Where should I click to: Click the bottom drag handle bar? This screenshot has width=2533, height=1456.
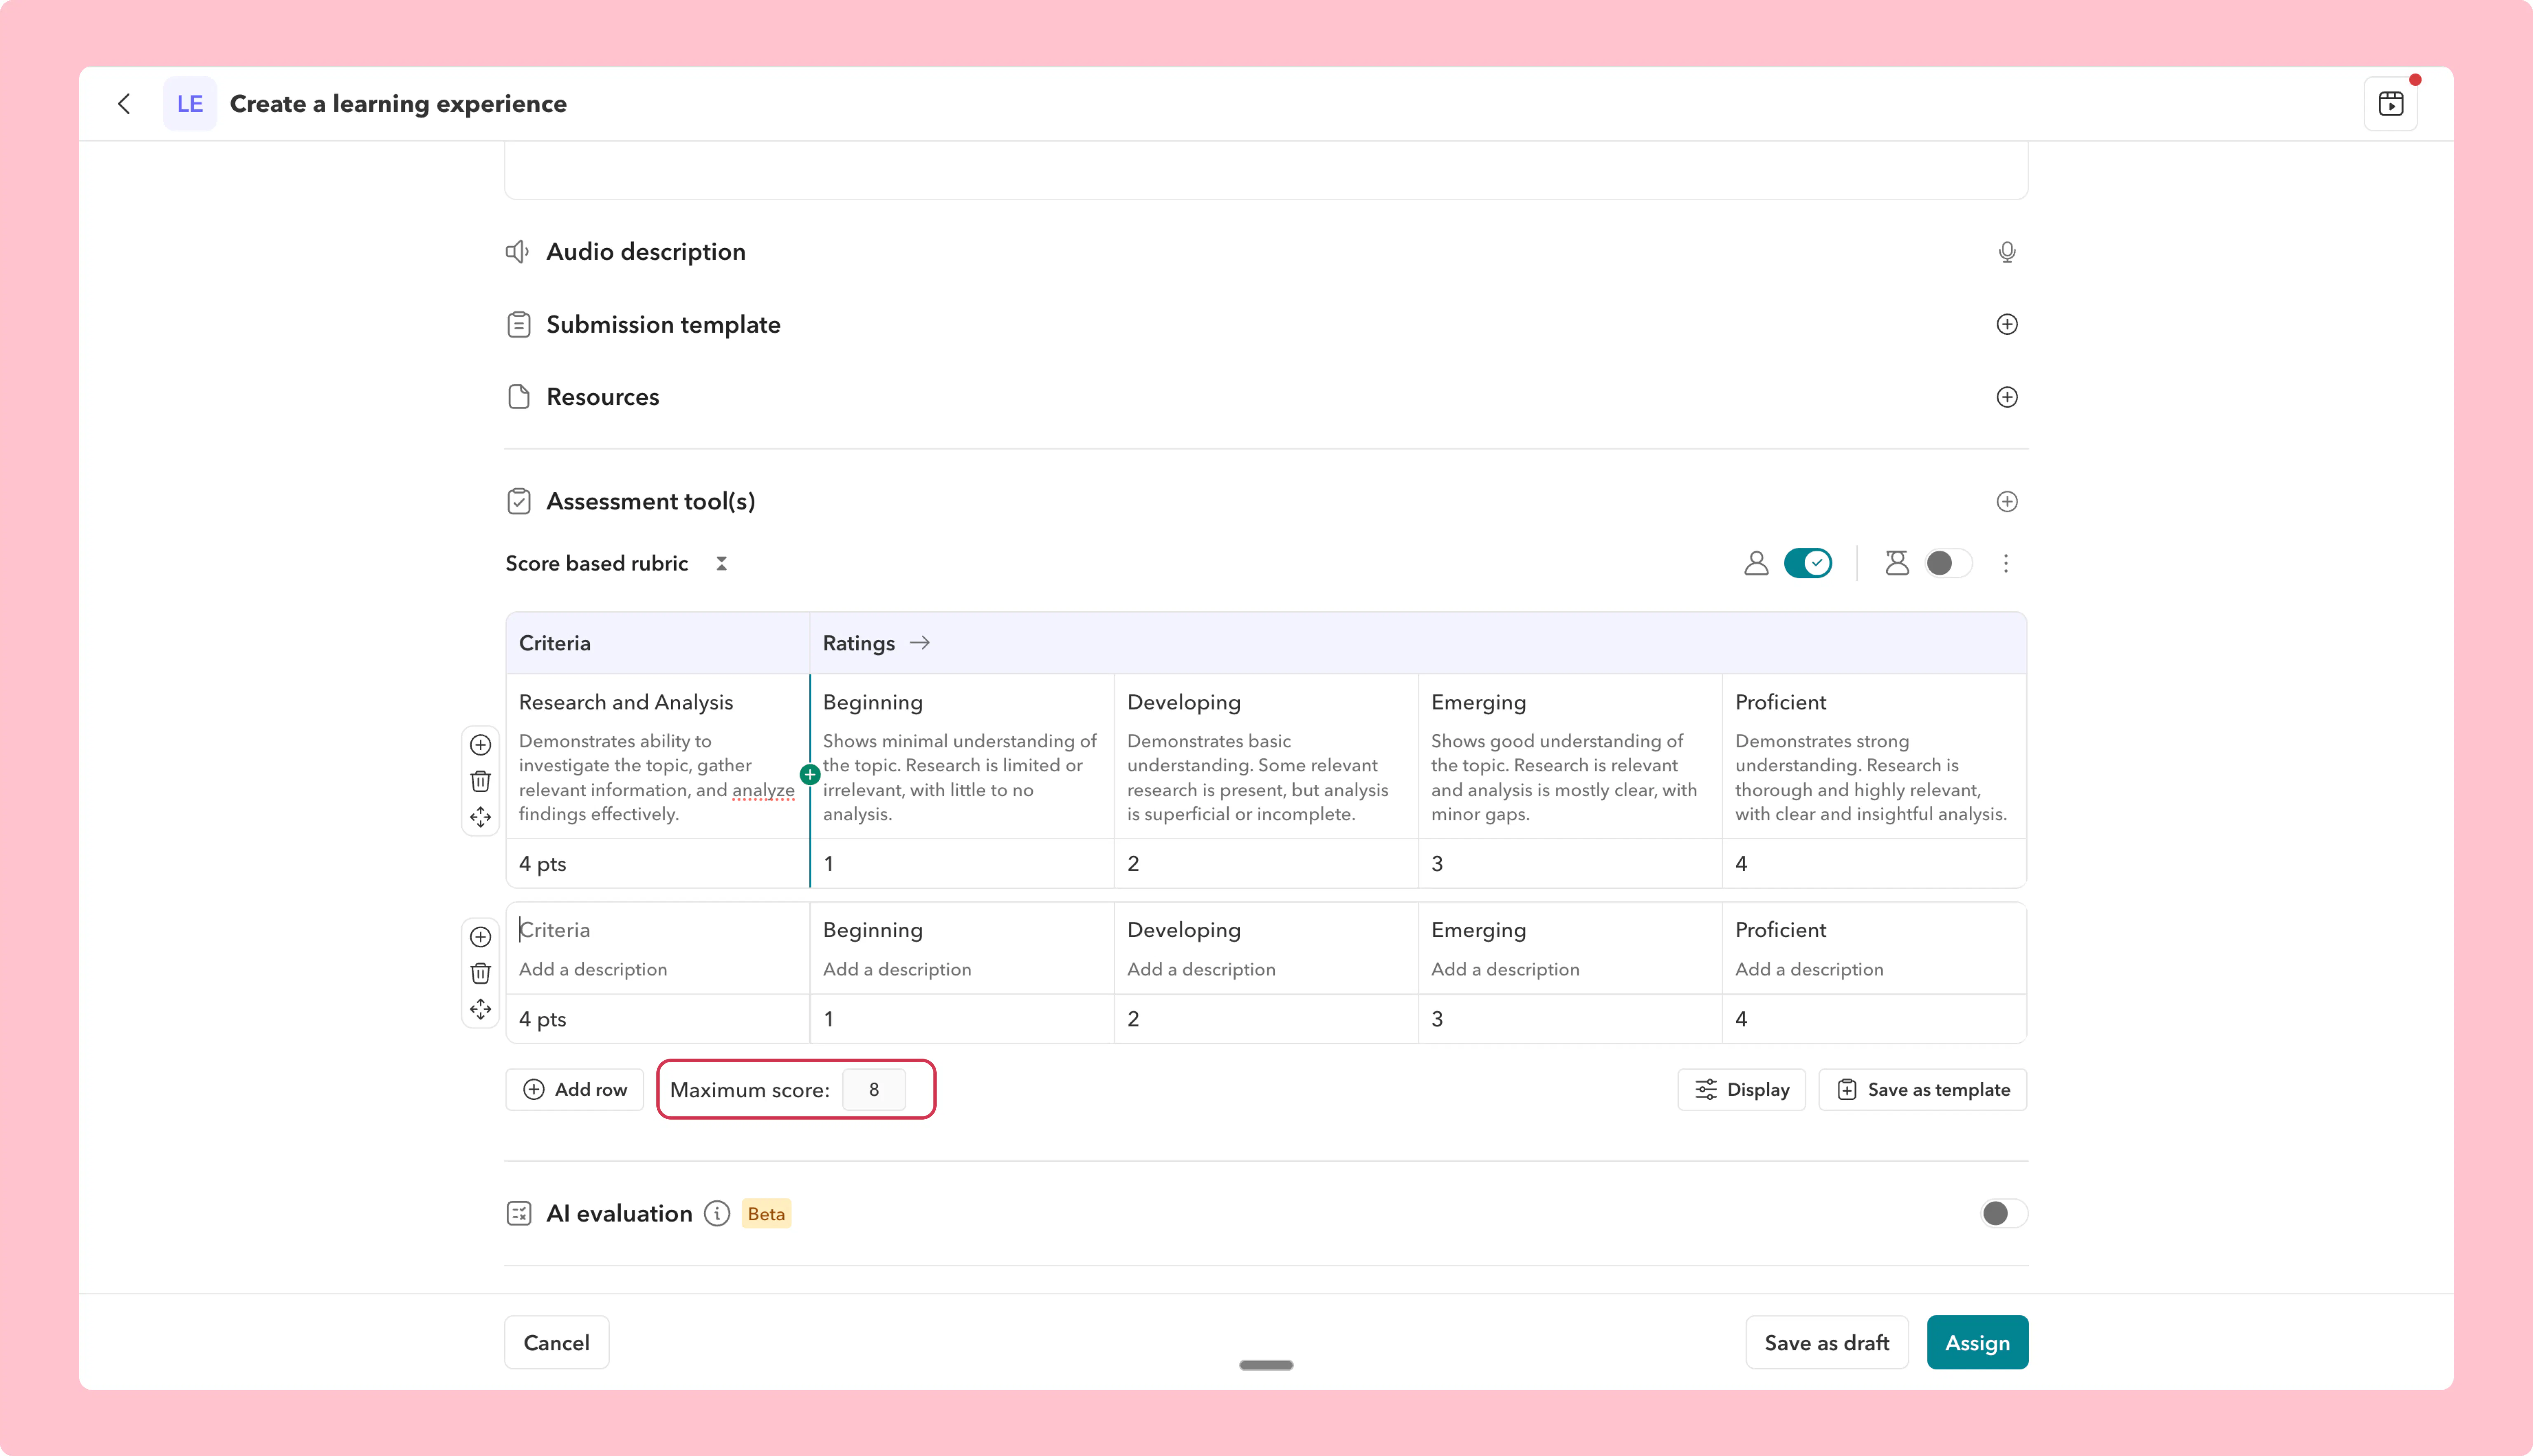[x=1266, y=1365]
